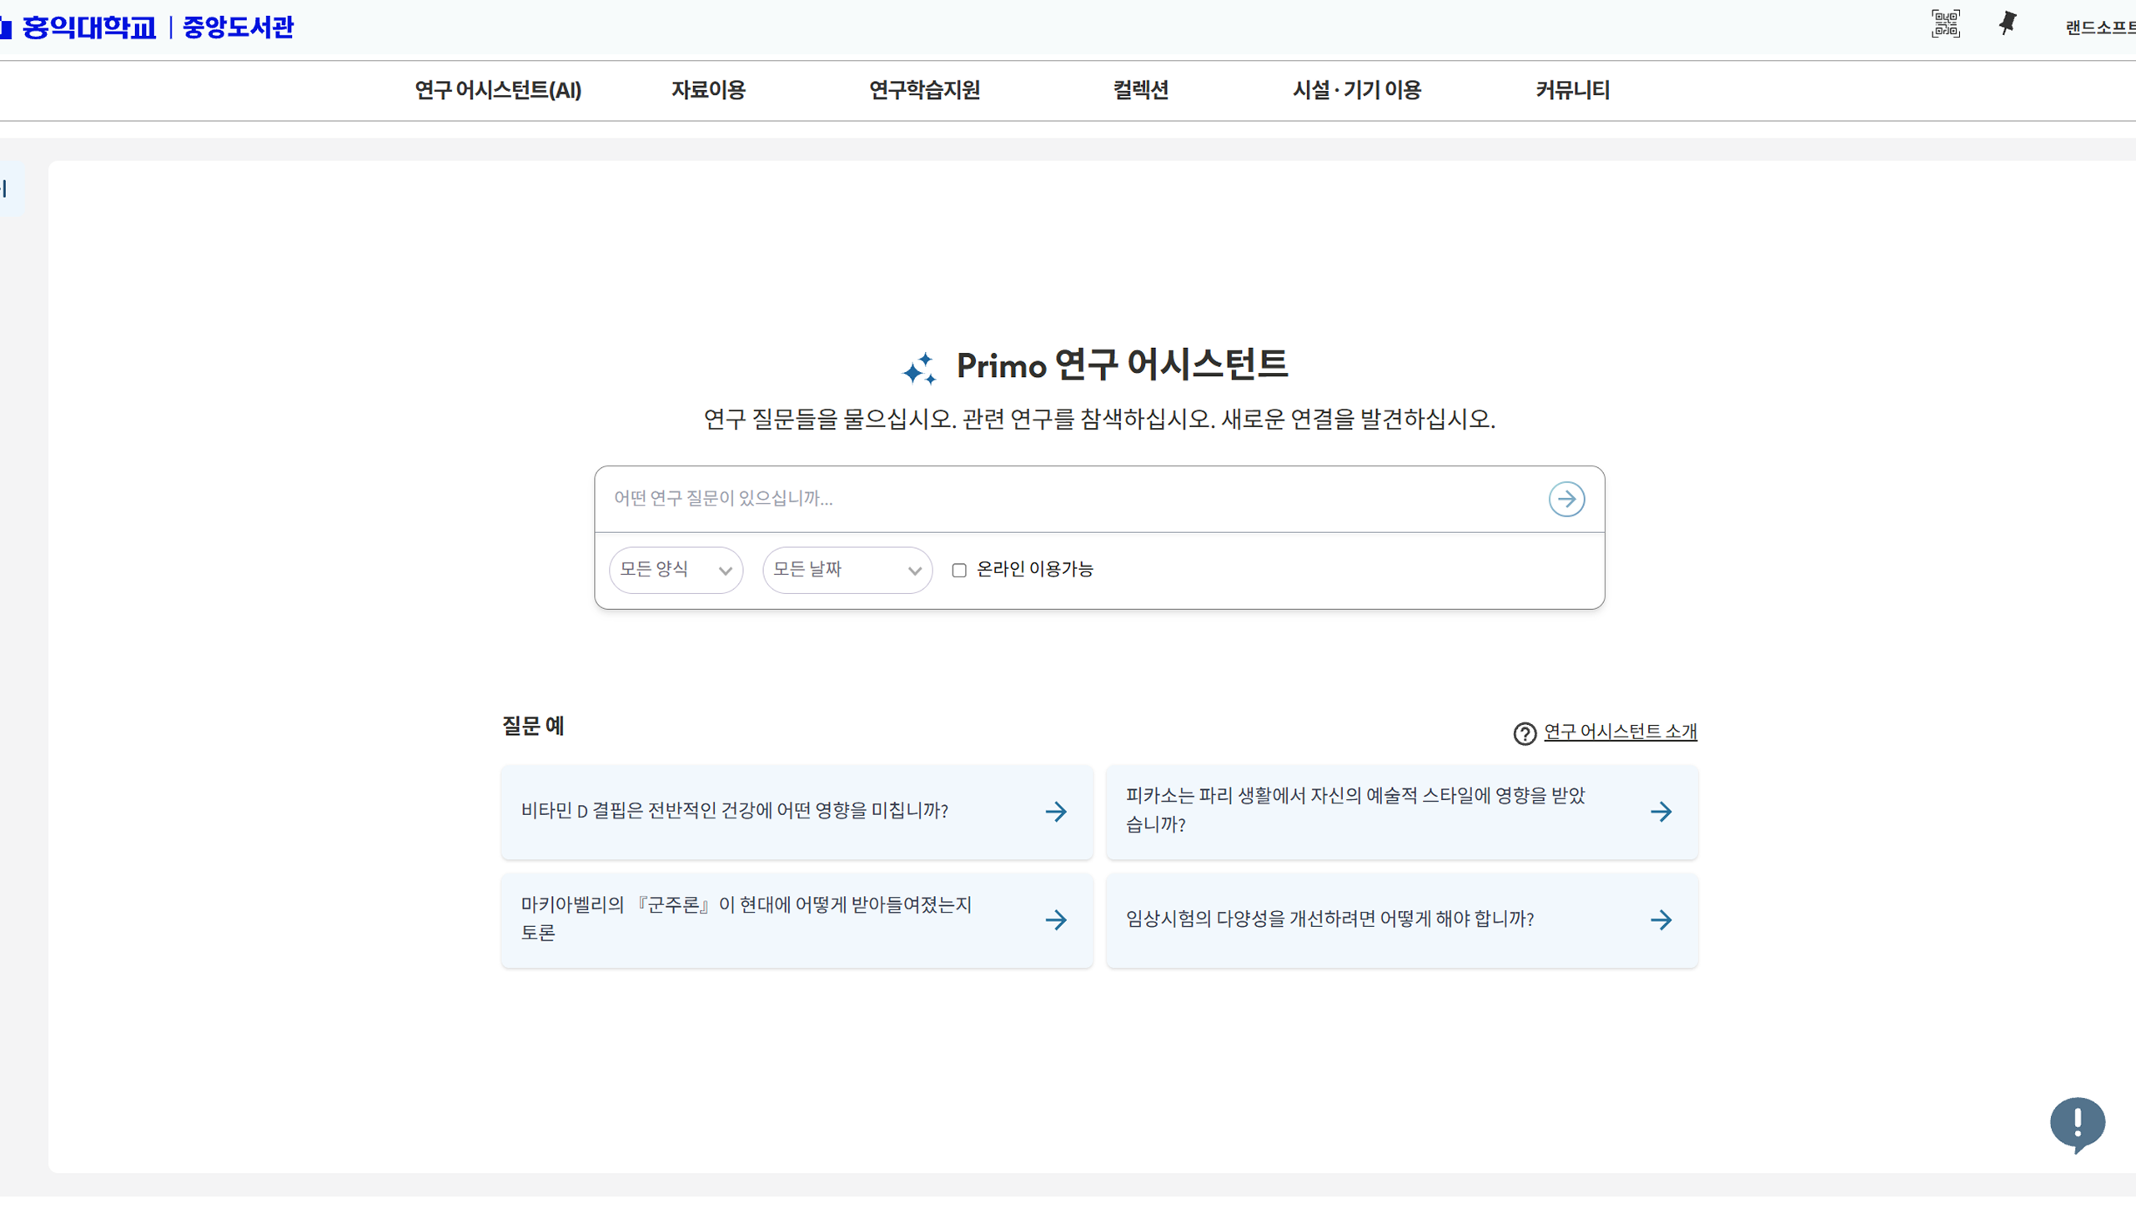
Task: Click arrow on Vitamin D question card
Action: [1056, 811]
